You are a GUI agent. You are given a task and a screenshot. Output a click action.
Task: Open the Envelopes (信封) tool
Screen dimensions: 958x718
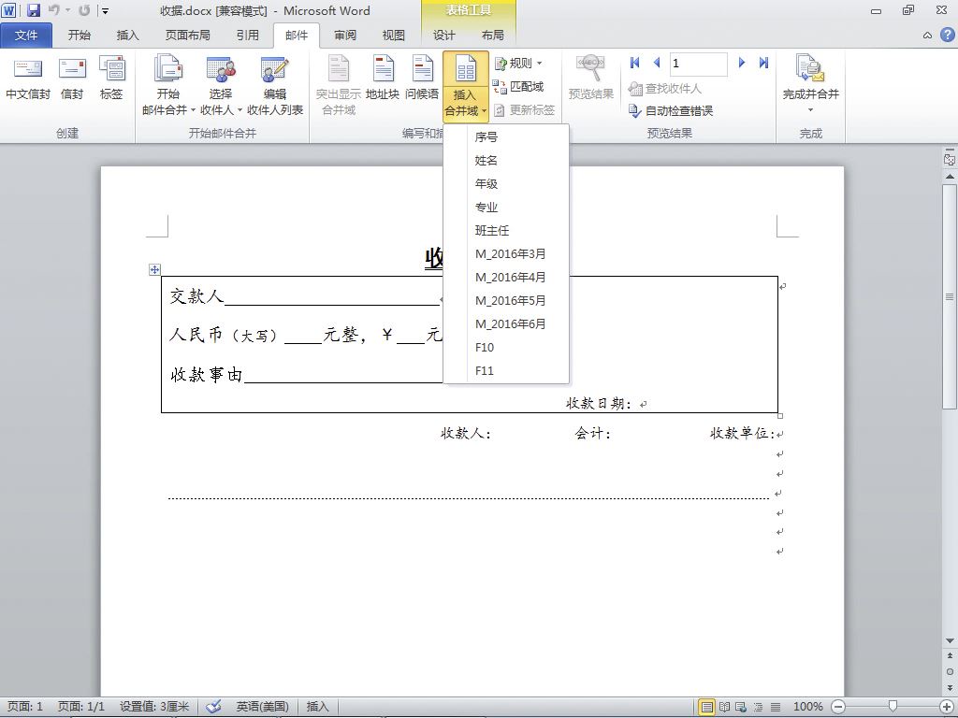tap(72, 78)
